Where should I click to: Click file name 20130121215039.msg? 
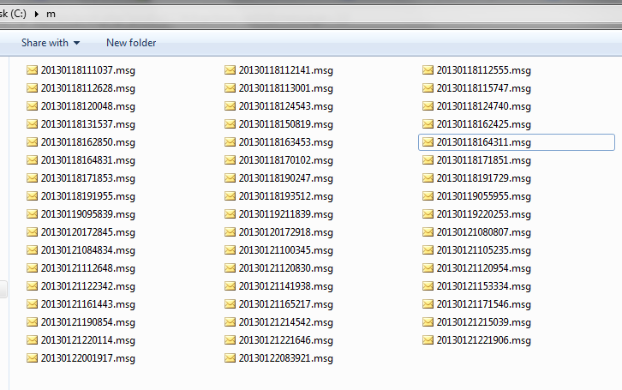tap(484, 322)
